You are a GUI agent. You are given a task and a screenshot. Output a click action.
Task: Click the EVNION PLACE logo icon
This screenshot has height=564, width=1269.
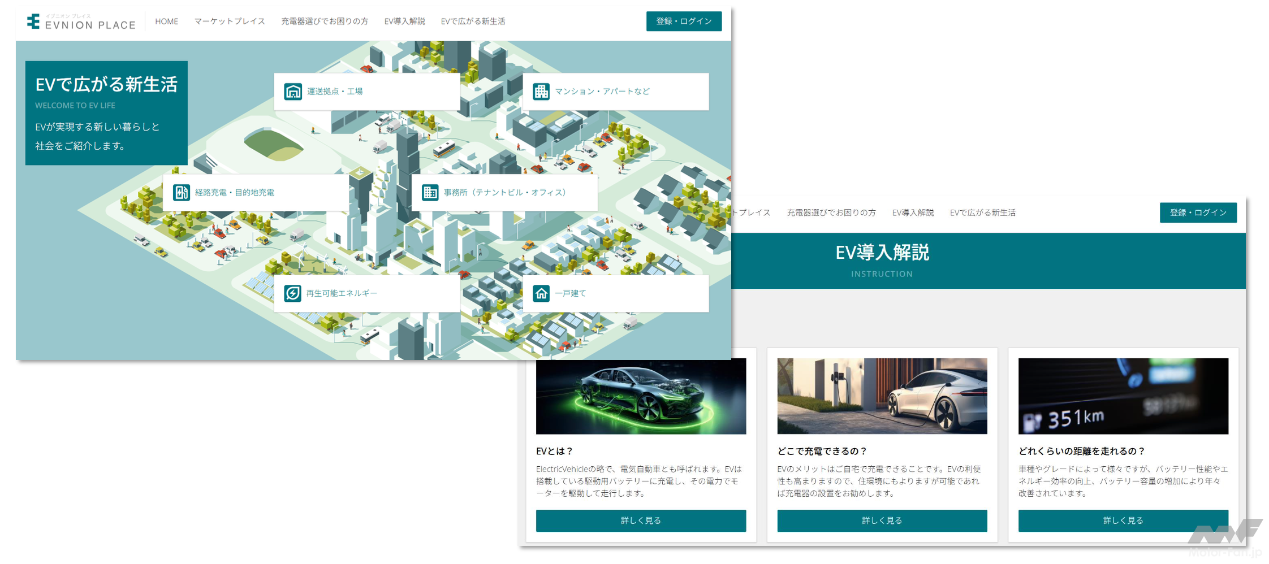tap(33, 21)
